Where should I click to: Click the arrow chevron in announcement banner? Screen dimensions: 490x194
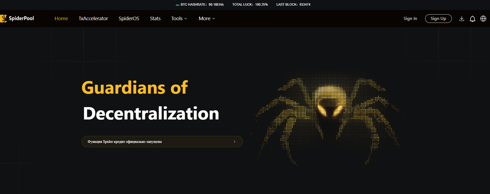[235, 142]
